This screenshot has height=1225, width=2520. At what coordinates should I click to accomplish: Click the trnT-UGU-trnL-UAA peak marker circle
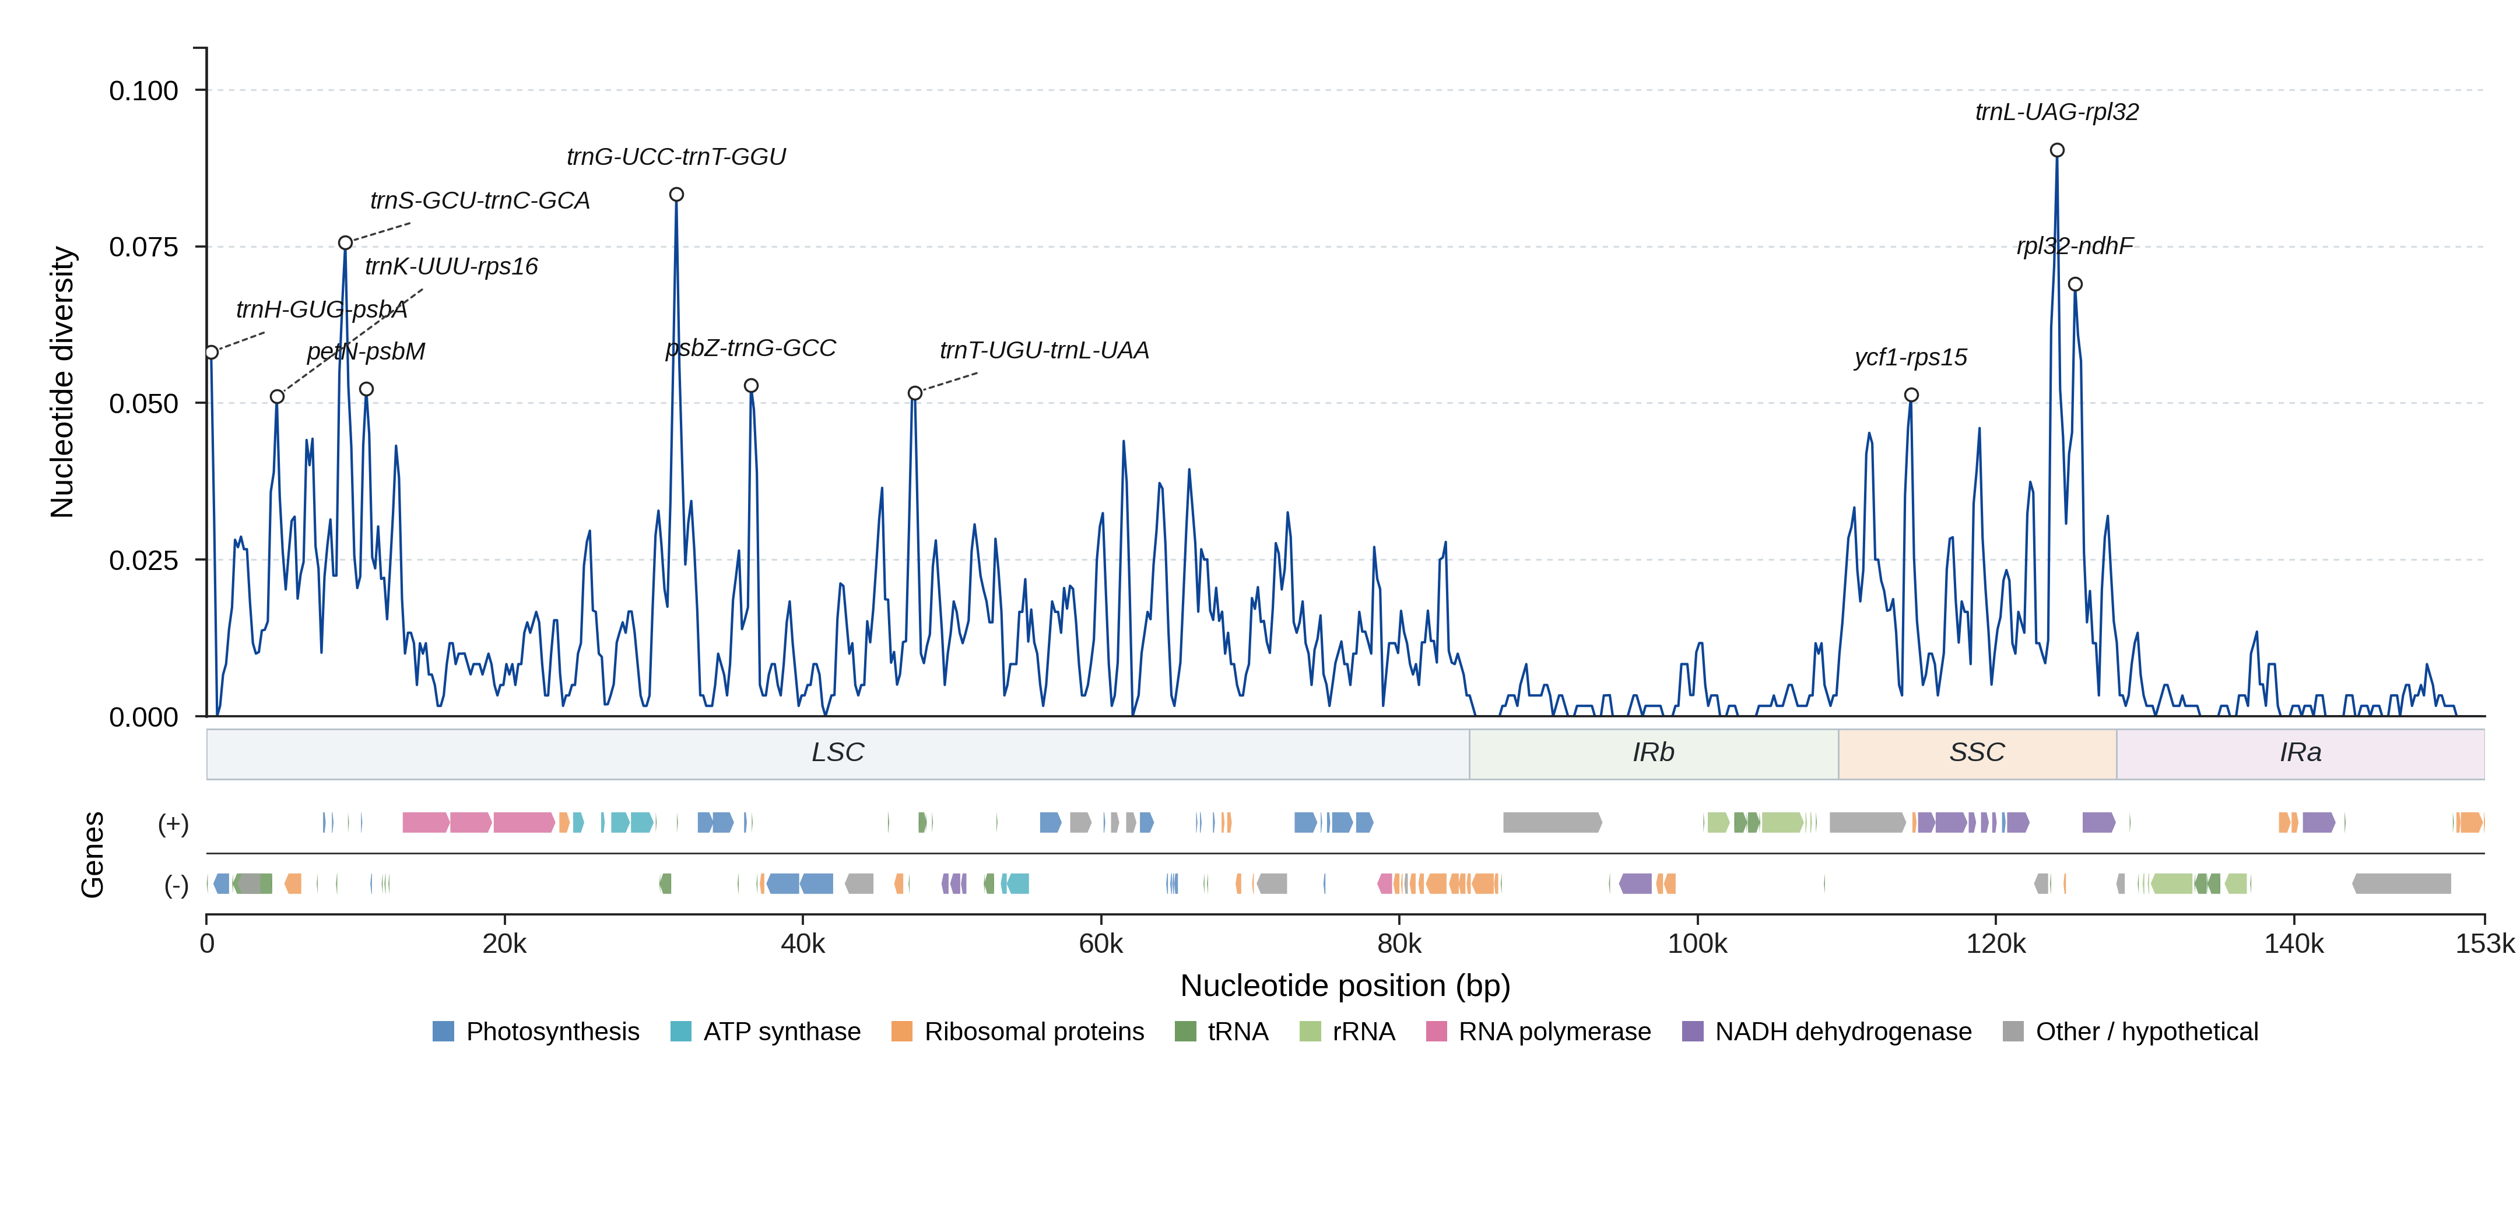click(915, 393)
